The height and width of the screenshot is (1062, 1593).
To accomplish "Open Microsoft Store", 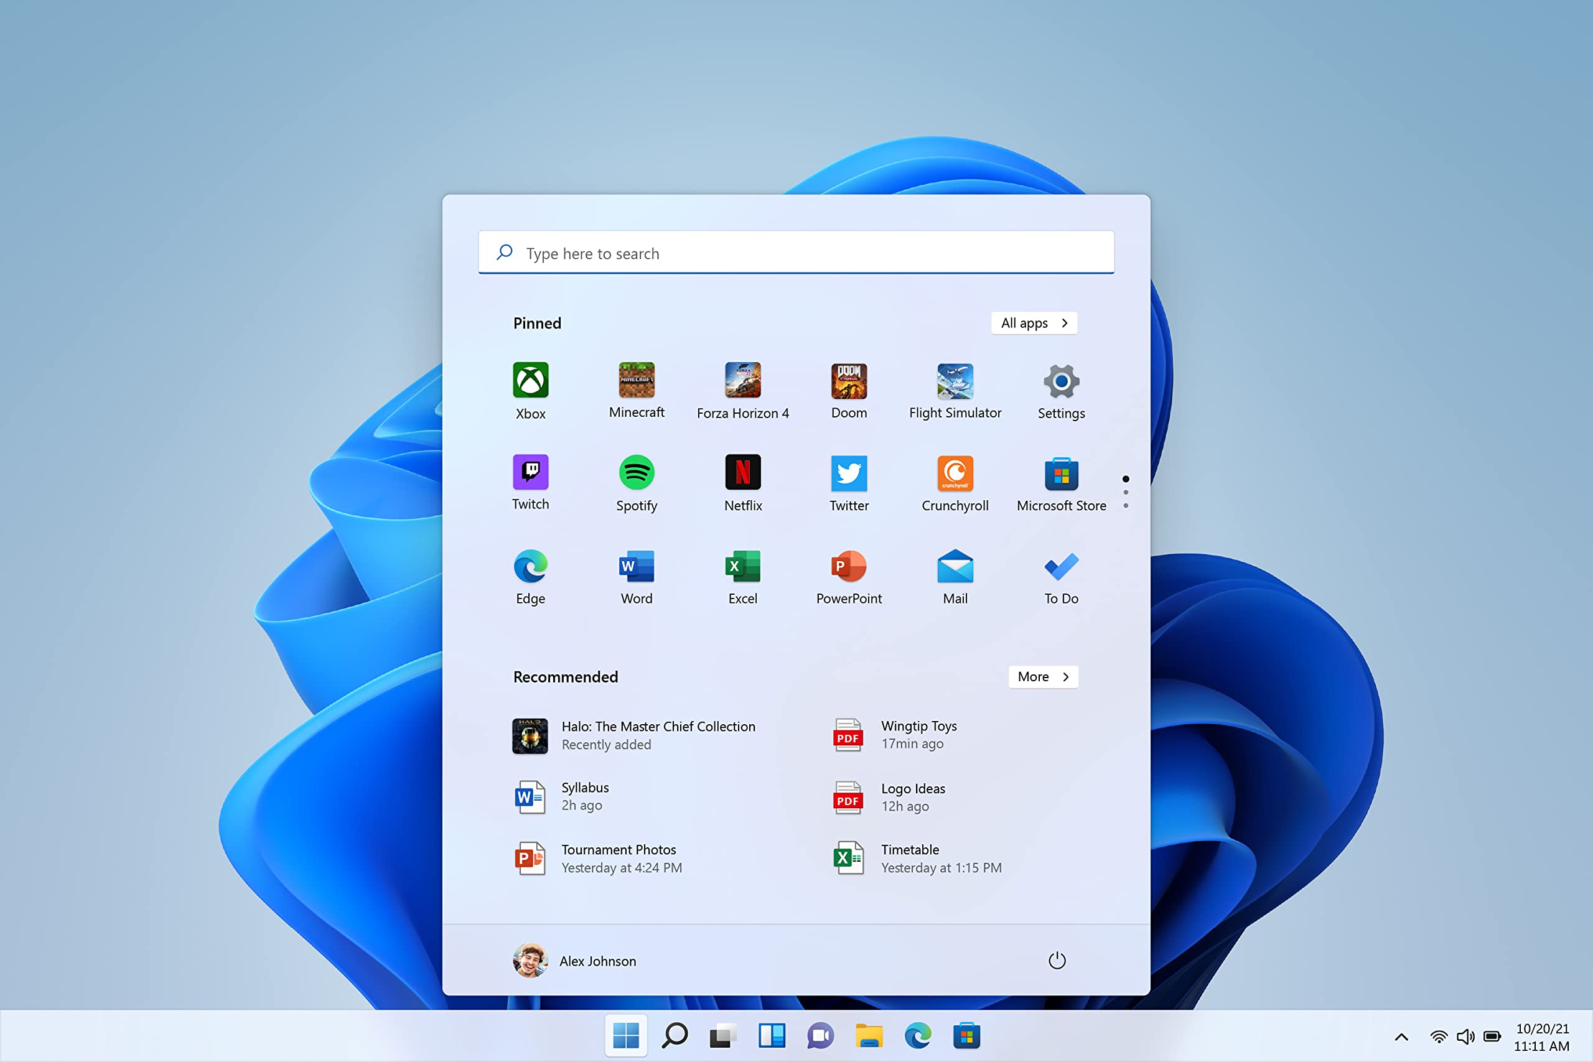I will [x=1060, y=474].
